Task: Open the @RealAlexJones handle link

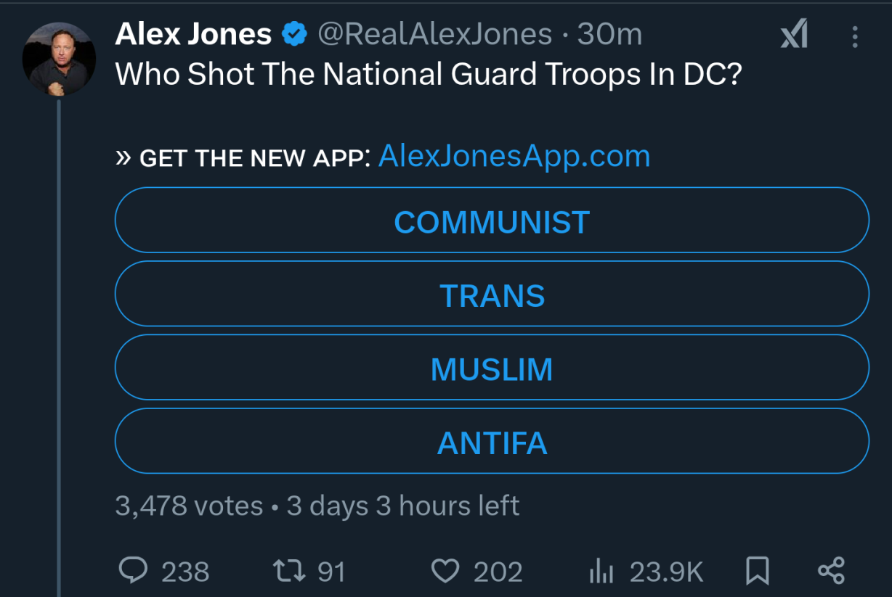Action: [434, 34]
